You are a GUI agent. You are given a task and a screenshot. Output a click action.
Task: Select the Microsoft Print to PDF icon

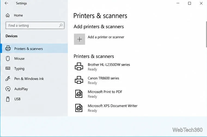pyautogui.click(x=79, y=94)
